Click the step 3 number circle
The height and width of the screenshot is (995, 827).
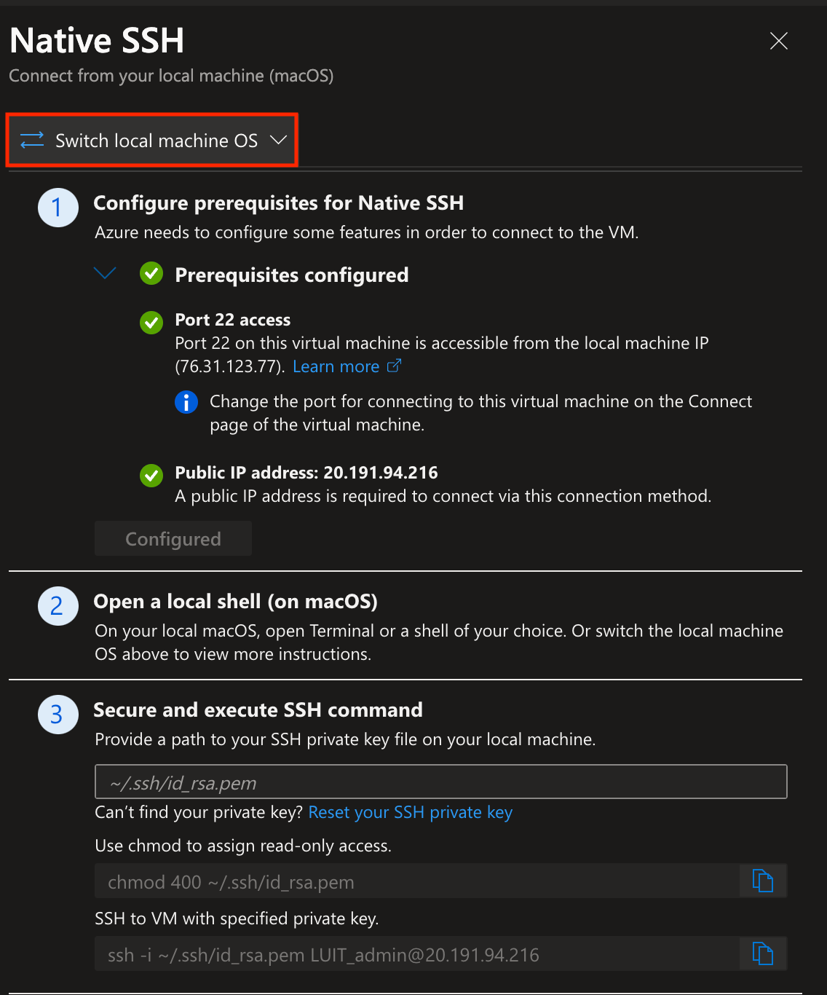pyautogui.click(x=58, y=715)
